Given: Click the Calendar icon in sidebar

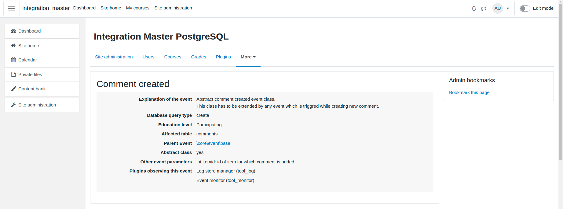Looking at the screenshot, I should (x=13, y=60).
